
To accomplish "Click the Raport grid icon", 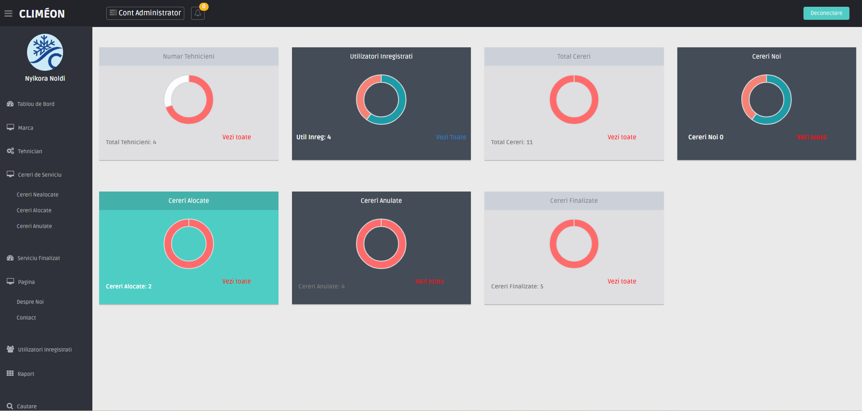I will coord(10,374).
